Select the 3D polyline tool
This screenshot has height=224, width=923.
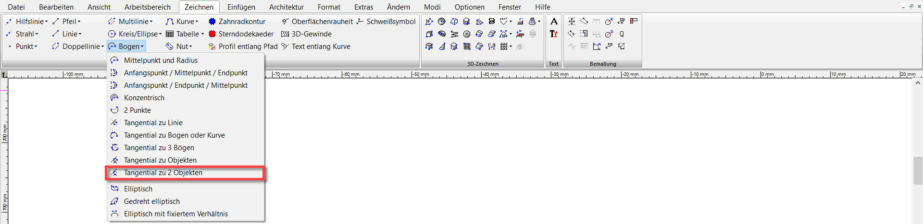(x=429, y=21)
